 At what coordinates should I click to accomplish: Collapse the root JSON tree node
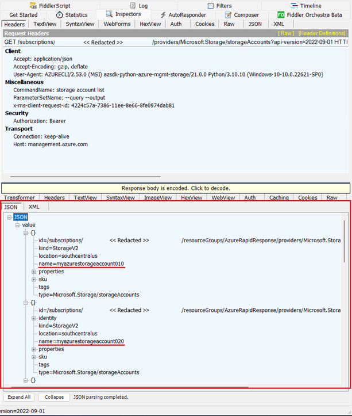click(9, 217)
